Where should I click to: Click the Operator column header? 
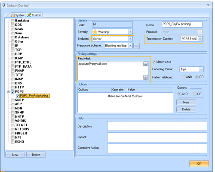[x=120, y=90]
